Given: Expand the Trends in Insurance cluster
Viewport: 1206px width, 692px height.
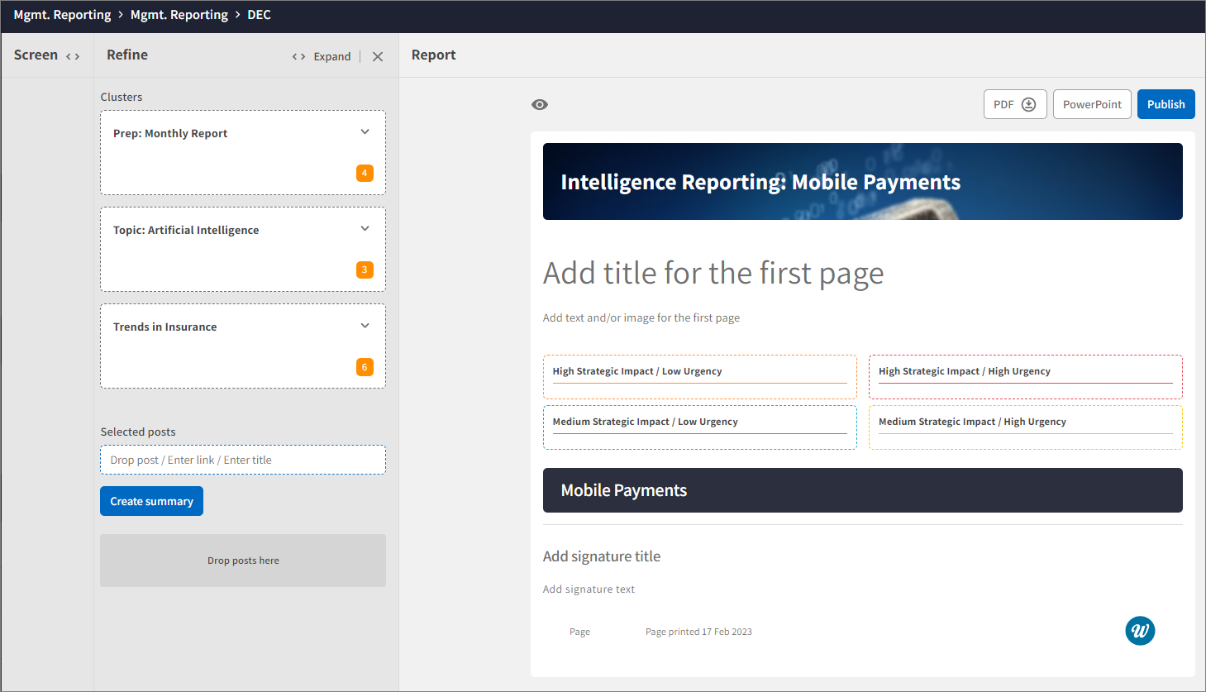Looking at the screenshot, I should coord(365,326).
